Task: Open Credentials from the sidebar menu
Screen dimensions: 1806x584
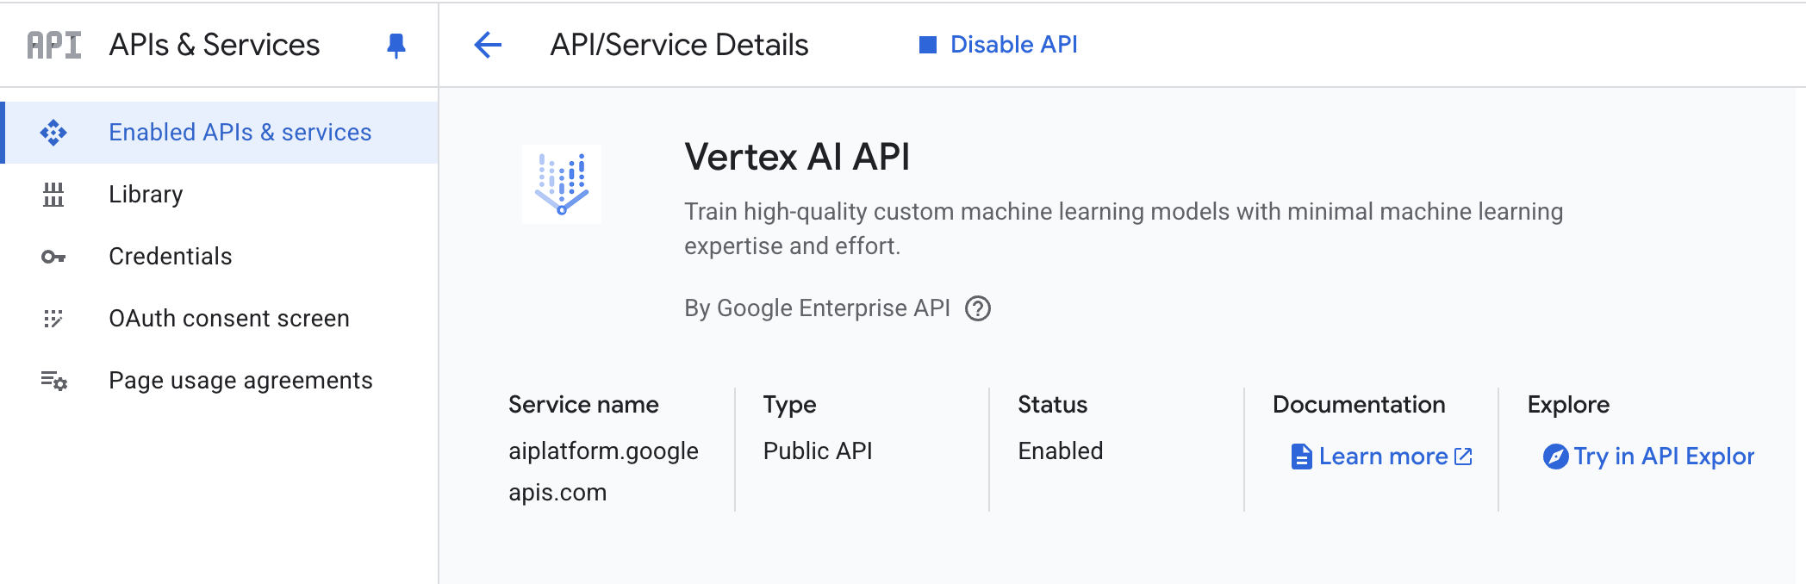Action: click(170, 256)
